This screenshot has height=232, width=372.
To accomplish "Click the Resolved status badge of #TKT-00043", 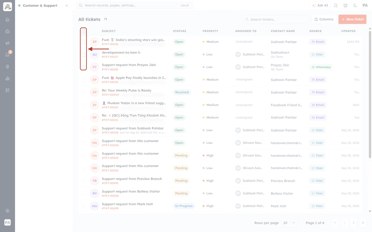I will [x=182, y=92].
